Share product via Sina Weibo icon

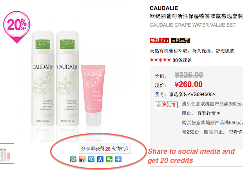[x=82, y=159]
